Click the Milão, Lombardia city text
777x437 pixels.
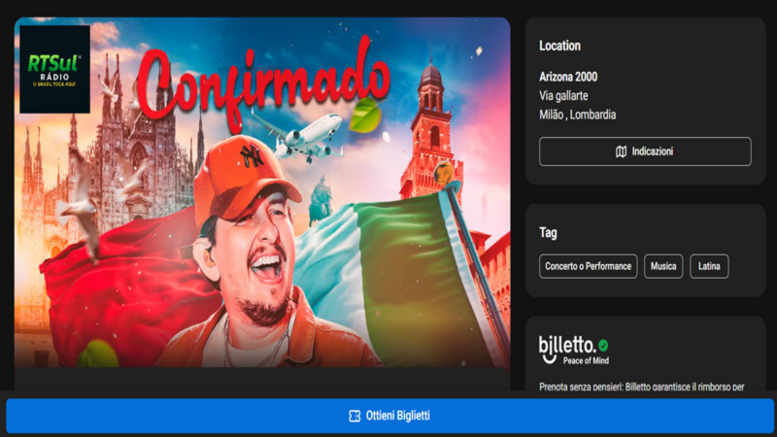click(577, 115)
